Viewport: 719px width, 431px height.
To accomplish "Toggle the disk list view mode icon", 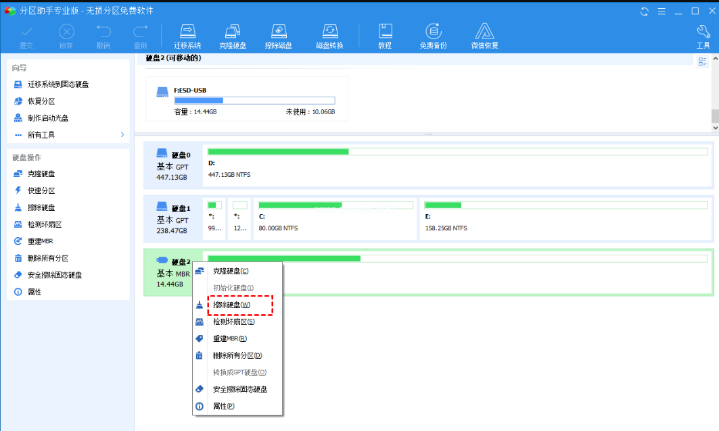I will pos(702,61).
